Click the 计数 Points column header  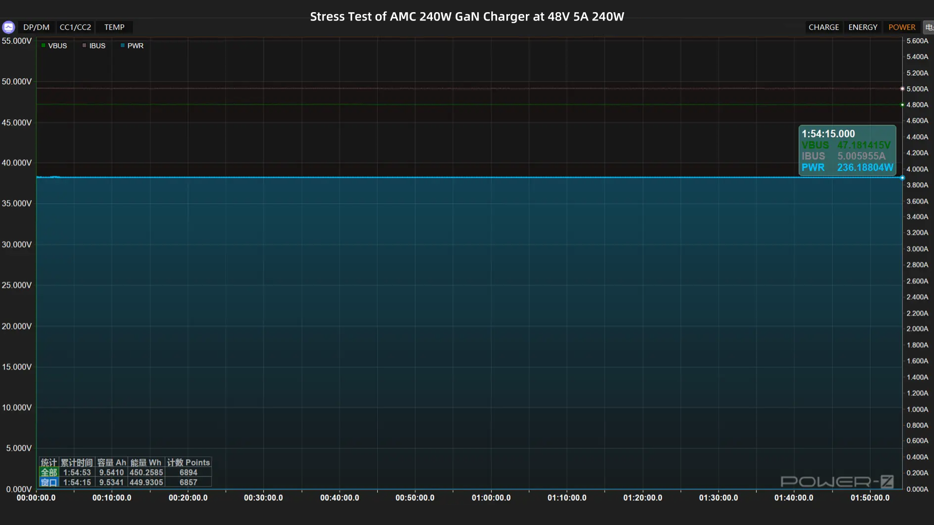tap(188, 462)
